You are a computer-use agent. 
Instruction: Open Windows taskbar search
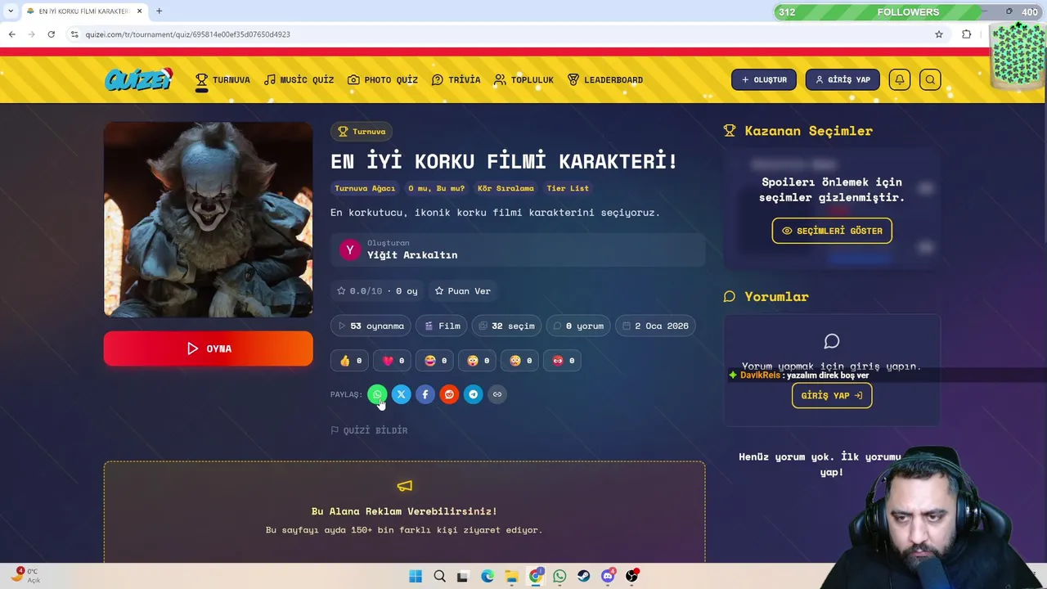click(x=439, y=576)
